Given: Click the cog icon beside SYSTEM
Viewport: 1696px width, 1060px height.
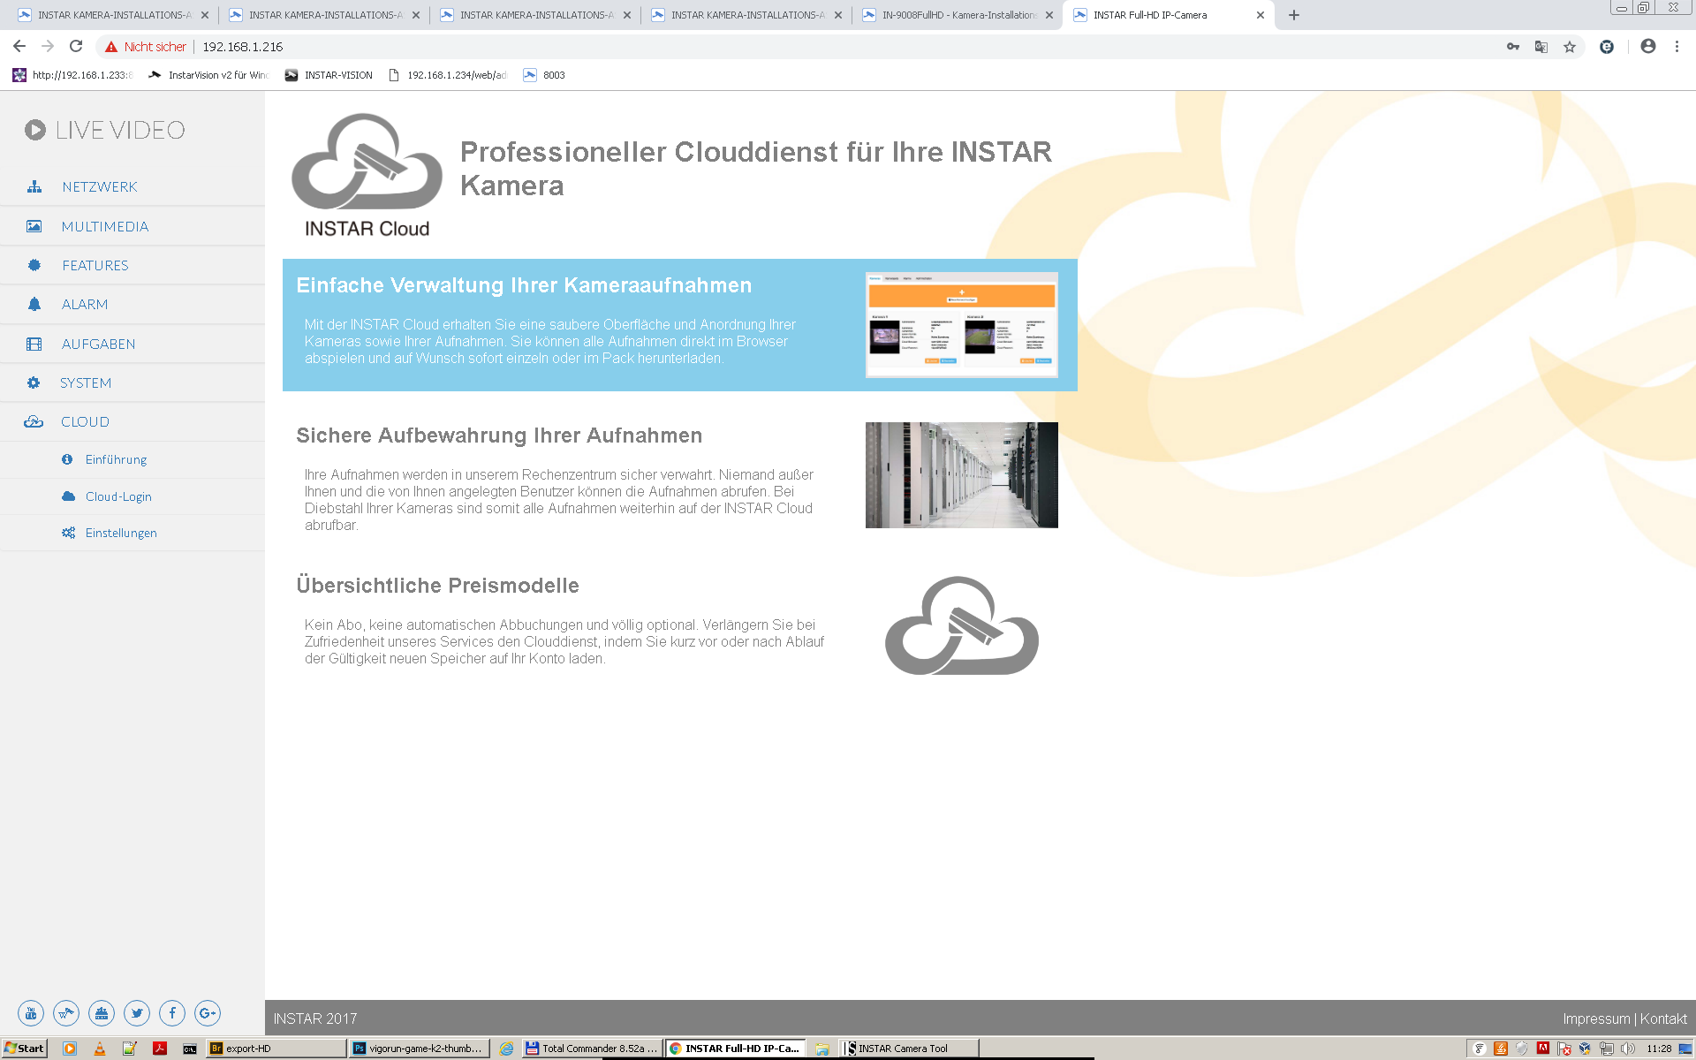Looking at the screenshot, I should 34,382.
